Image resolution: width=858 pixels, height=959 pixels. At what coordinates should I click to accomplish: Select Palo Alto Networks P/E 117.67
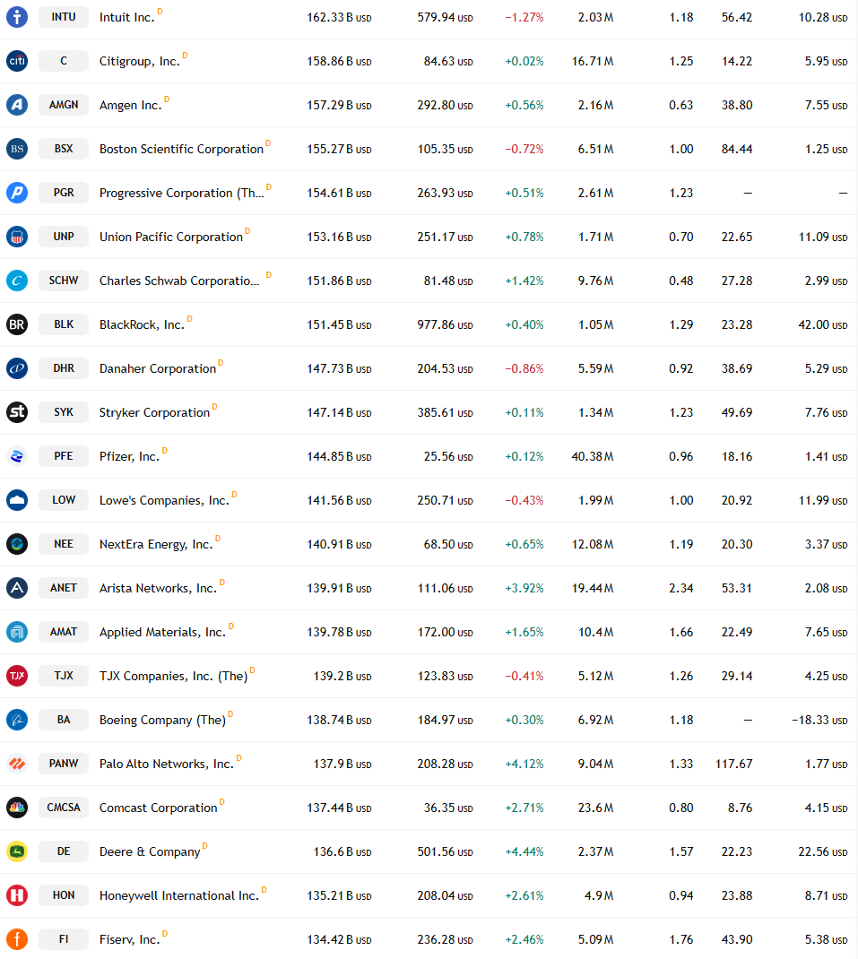pos(733,764)
